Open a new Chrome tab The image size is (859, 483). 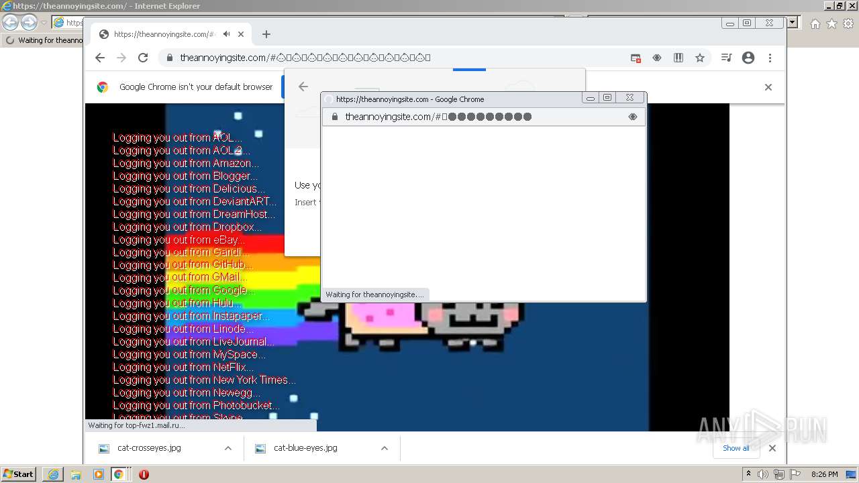266,34
